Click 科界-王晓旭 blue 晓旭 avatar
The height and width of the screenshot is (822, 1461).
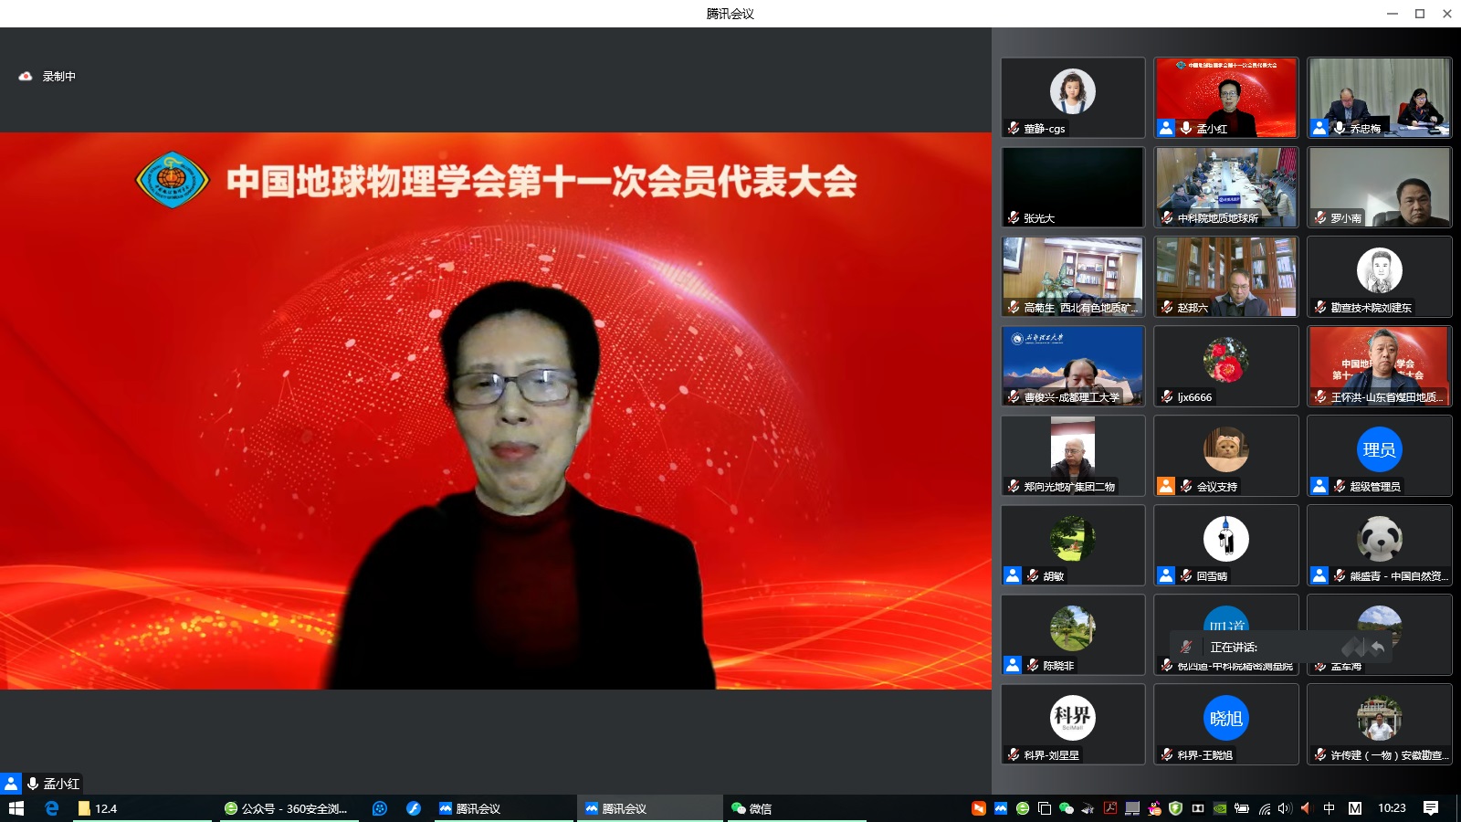(x=1226, y=717)
